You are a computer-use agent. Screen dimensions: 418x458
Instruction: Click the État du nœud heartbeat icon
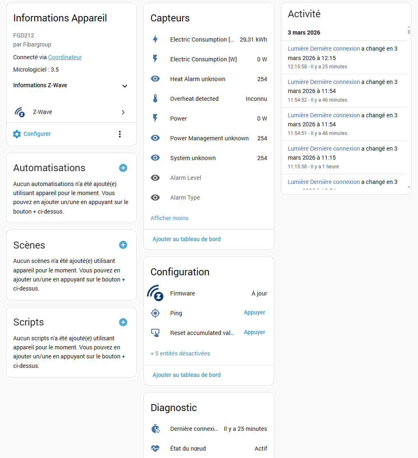(155, 449)
